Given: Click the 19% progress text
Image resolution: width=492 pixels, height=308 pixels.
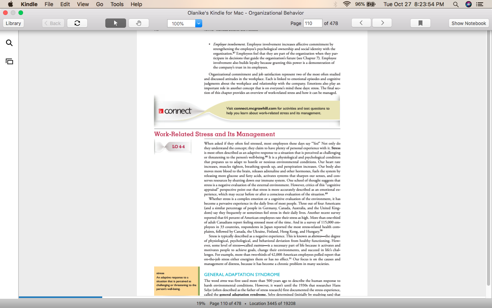Looking at the screenshot, I should click(201, 303).
